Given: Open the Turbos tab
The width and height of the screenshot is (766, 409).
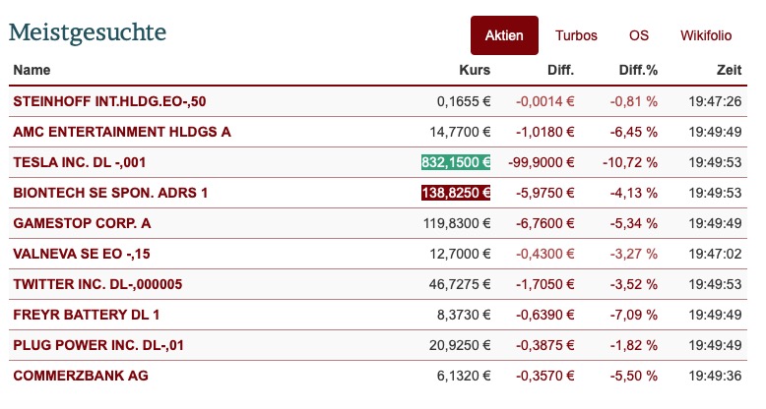Looking at the screenshot, I should click(576, 35).
